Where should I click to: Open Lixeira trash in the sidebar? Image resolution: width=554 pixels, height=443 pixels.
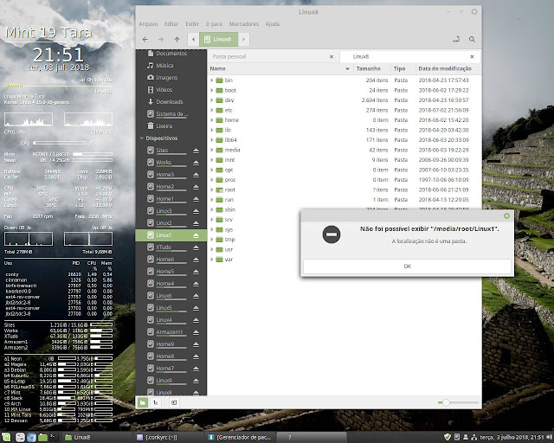click(x=171, y=125)
